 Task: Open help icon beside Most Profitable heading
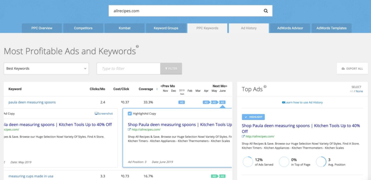click(137, 46)
